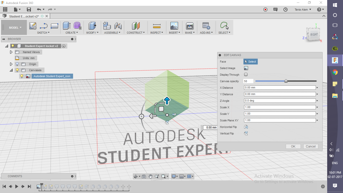This screenshot has height=193, width=343.
Task: Select the Create Form purple icon
Action: pyautogui.click(x=77, y=26)
